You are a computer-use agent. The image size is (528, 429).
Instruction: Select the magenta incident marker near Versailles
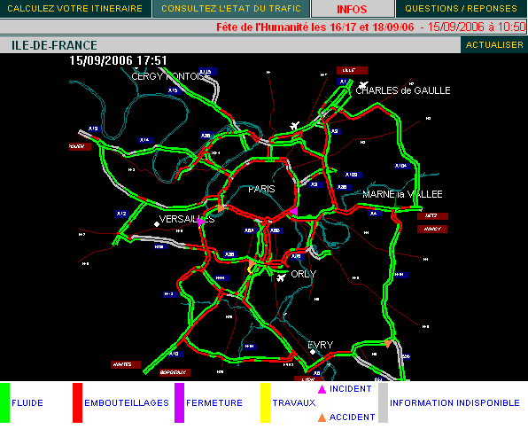click(201, 222)
